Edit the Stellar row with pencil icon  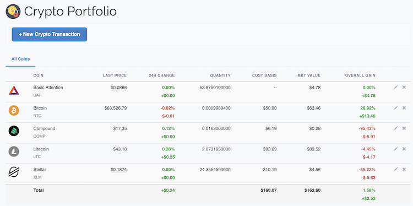click(395, 170)
